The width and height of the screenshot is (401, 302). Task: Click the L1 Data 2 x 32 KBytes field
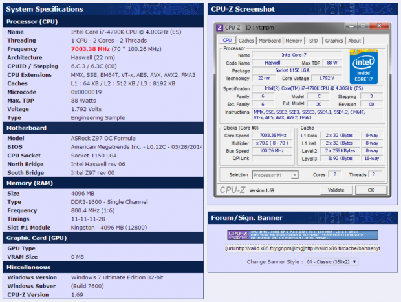(x=340, y=136)
